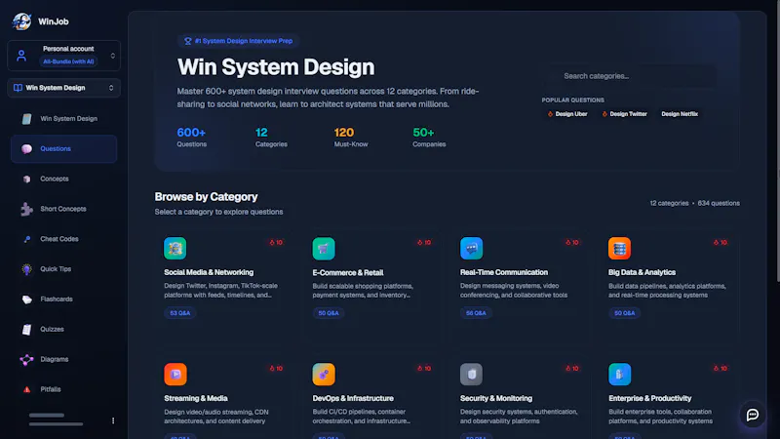The width and height of the screenshot is (780, 439).
Task: Click the Enterprise & Productivity building icon
Action: pos(619,375)
